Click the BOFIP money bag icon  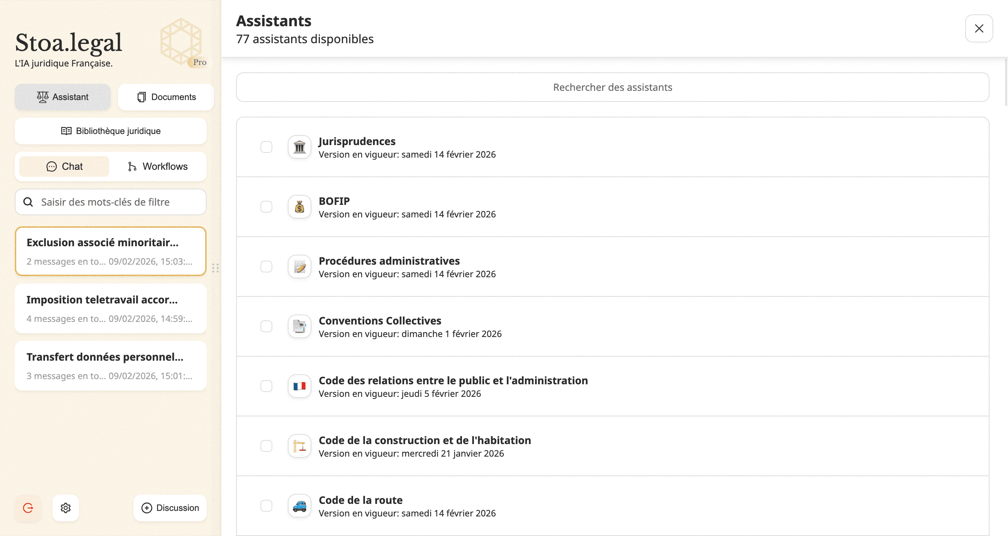299,207
